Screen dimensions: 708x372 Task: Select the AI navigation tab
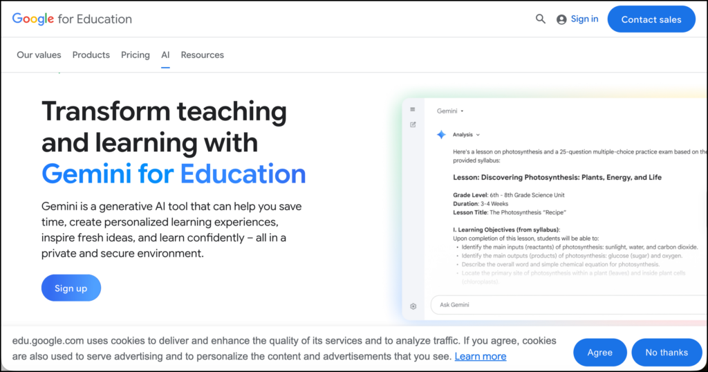pos(165,55)
